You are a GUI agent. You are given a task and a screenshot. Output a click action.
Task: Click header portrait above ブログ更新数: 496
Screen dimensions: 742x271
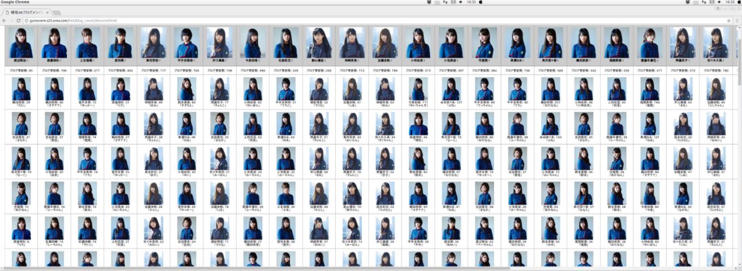tap(252, 43)
